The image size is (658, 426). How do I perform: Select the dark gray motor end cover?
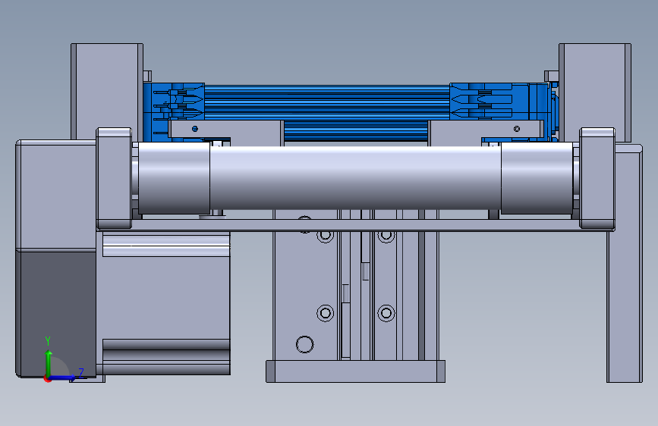coord(56,313)
